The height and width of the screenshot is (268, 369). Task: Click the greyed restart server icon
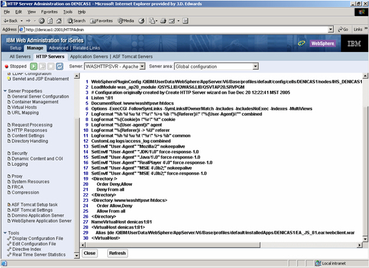click(43, 66)
